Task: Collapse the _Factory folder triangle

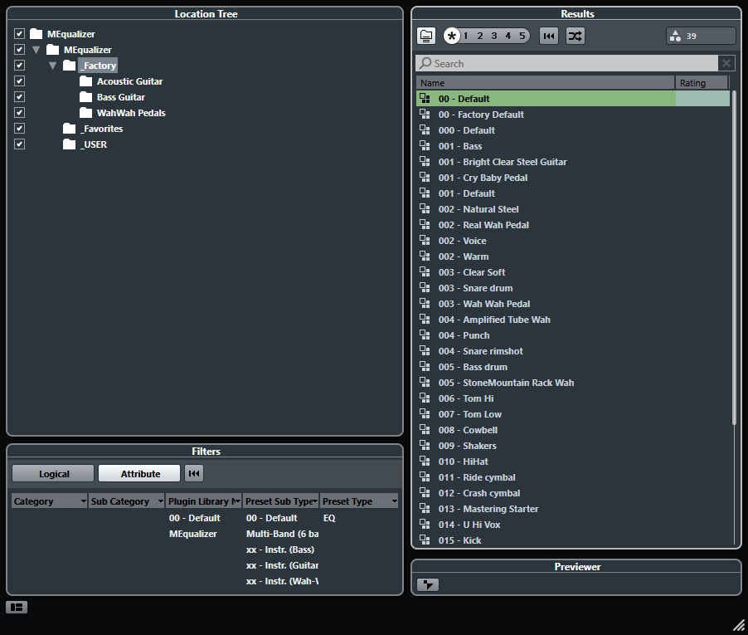Action: 53,66
